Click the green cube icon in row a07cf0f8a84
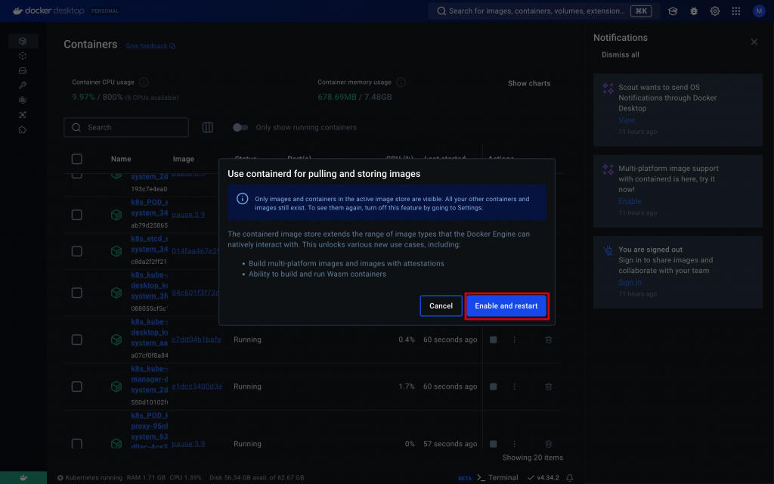The width and height of the screenshot is (774, 484). [116, 340]
